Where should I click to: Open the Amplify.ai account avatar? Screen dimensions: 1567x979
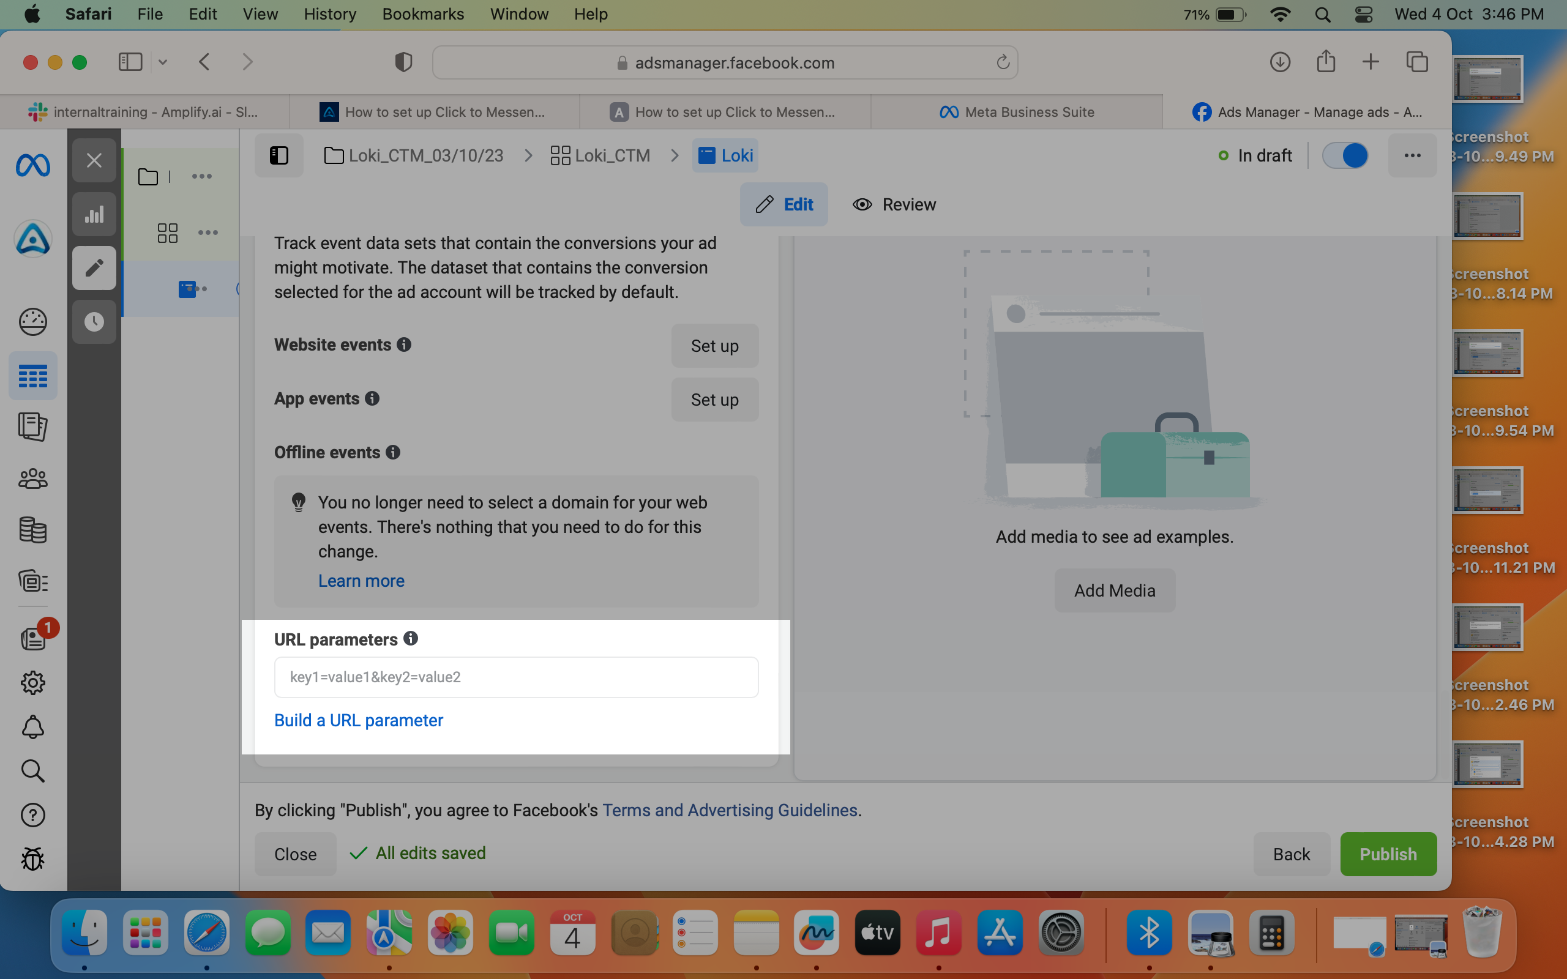point(32,239)
